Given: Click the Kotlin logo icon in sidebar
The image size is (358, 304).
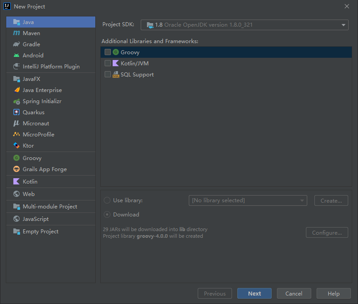Looking at the screenshot, I should (x=16, y=181).
